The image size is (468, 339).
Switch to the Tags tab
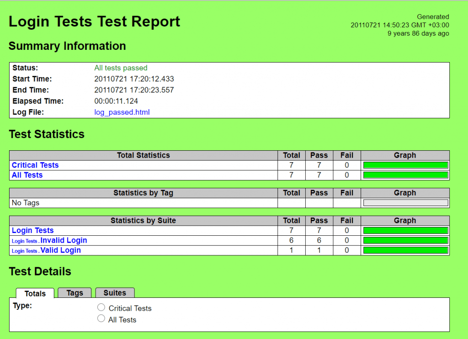click(x=74, y=292)
